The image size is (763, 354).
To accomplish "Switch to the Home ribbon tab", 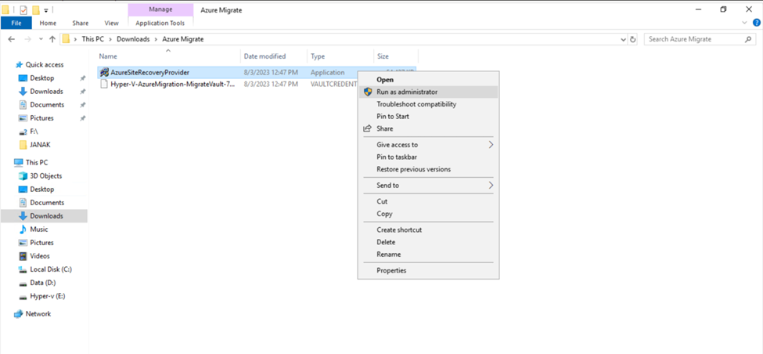I will click(x=48, y=23).
